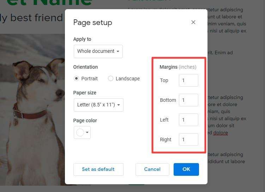
Task: Select Portrait orientation
Action: [x=76, y=79]
